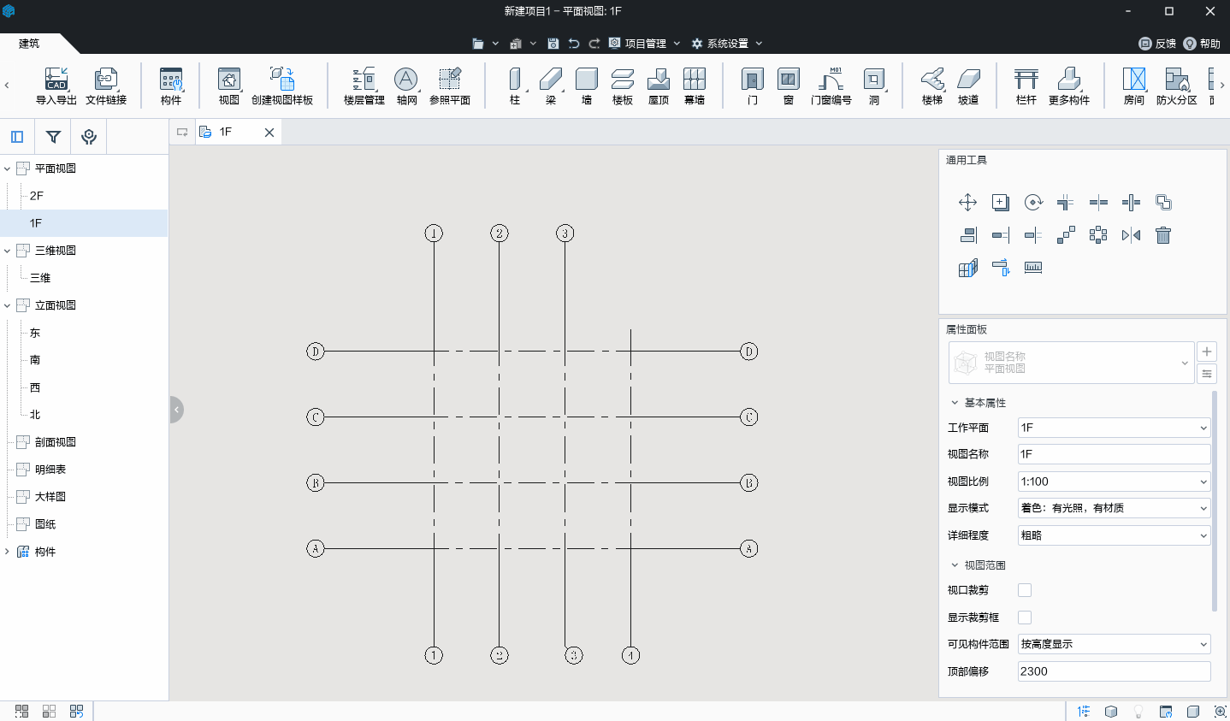
Task: Open 更多构件 more components
Action: click(1069, 86)
